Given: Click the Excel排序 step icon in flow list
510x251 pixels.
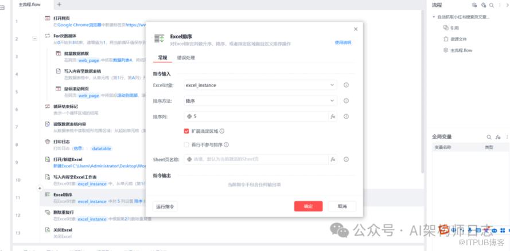Looking at the screenshot, I should 48,194.
